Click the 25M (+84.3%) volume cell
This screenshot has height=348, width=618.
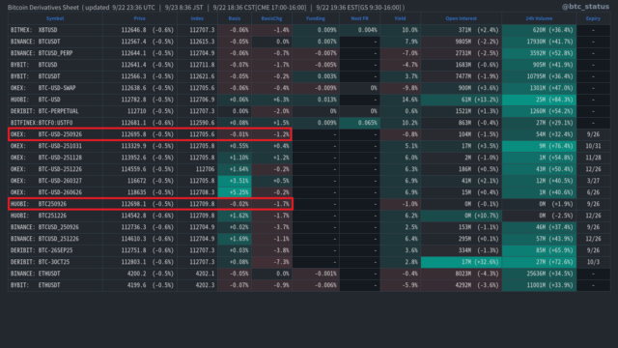pos(539,100)
